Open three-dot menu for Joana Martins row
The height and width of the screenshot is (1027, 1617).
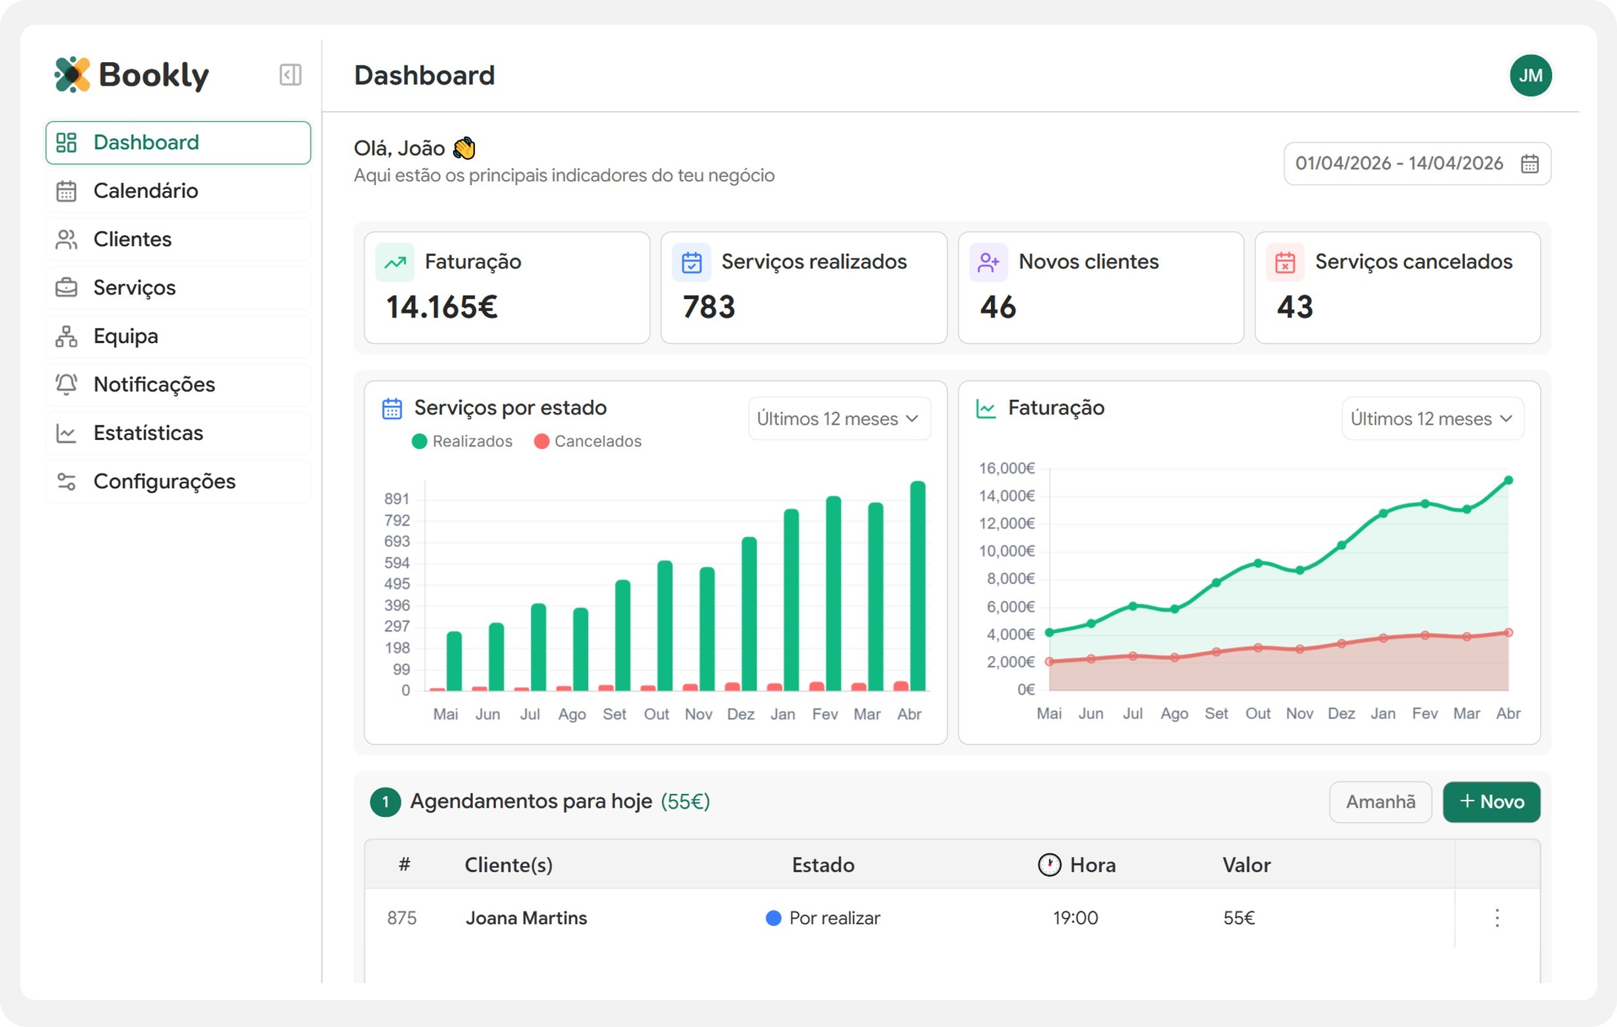tap(1496, 918)
